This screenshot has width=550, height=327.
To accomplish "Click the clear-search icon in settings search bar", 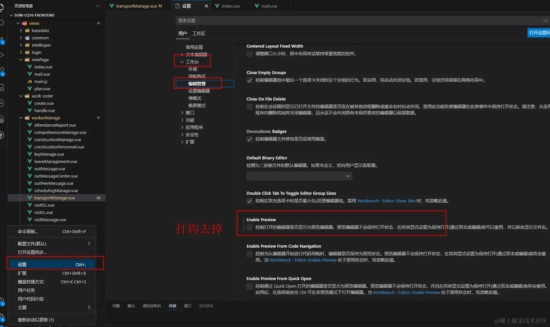I will point(546,20).
